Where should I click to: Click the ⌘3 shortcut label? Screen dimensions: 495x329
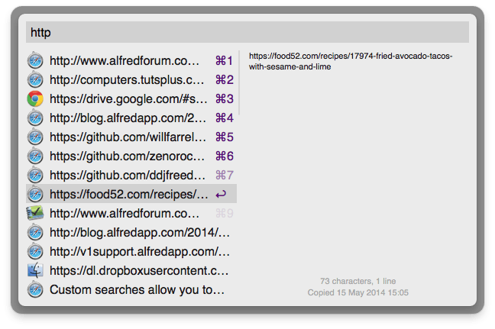225,98
